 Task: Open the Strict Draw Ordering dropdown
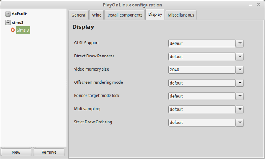click(239, 123)
